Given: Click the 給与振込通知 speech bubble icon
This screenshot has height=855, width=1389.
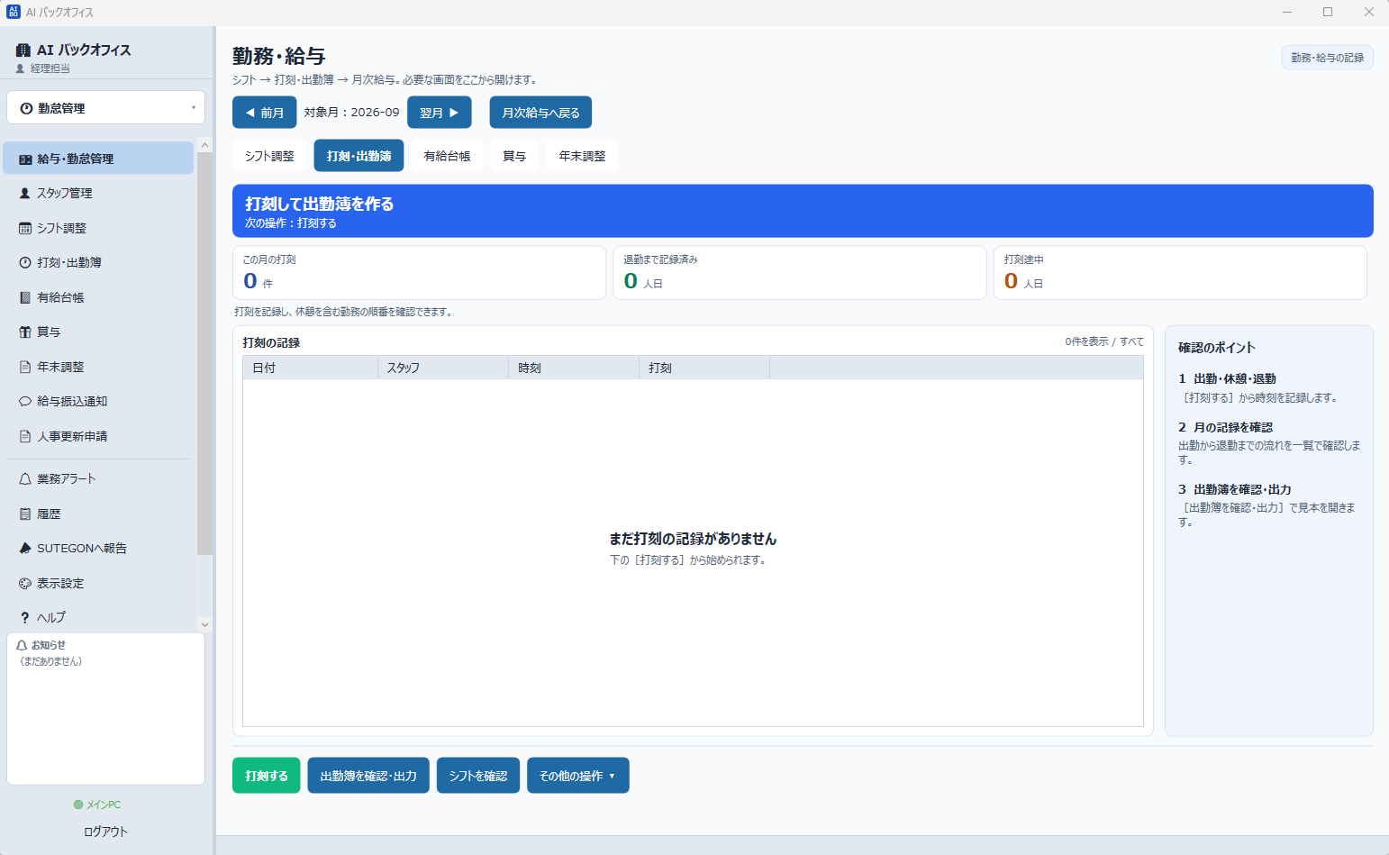Looking at the screenshot, I should 25,402.
